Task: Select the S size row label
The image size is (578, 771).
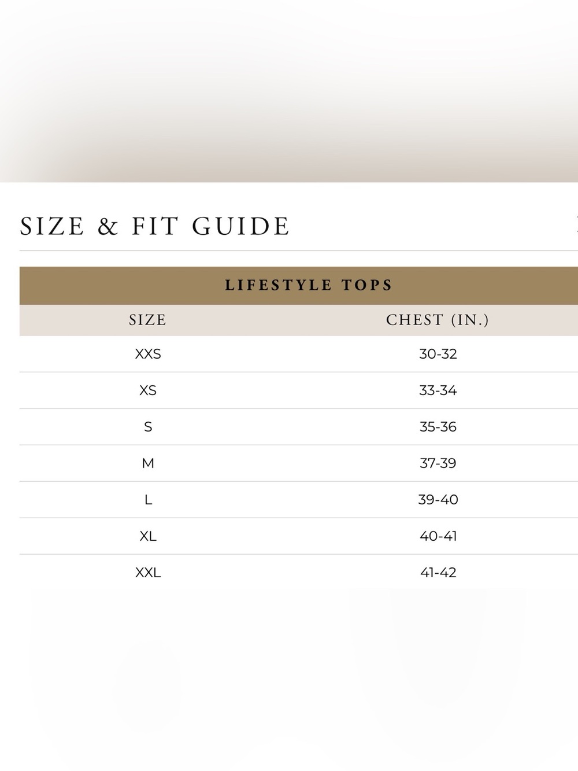Action: (148, 427)
